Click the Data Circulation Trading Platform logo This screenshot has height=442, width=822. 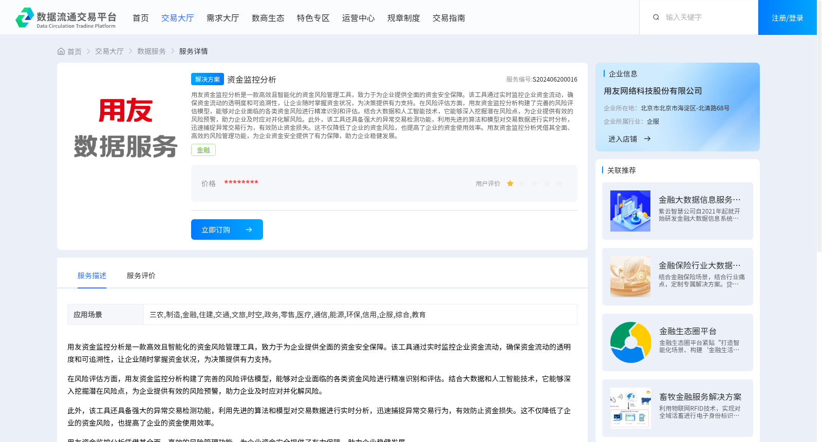[66, 18]
